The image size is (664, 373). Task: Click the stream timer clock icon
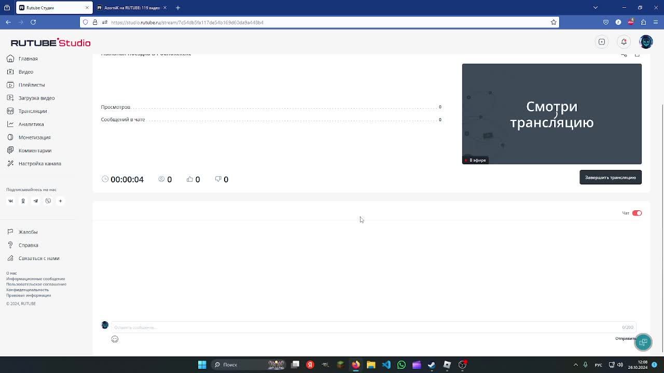tap(105, 179)
